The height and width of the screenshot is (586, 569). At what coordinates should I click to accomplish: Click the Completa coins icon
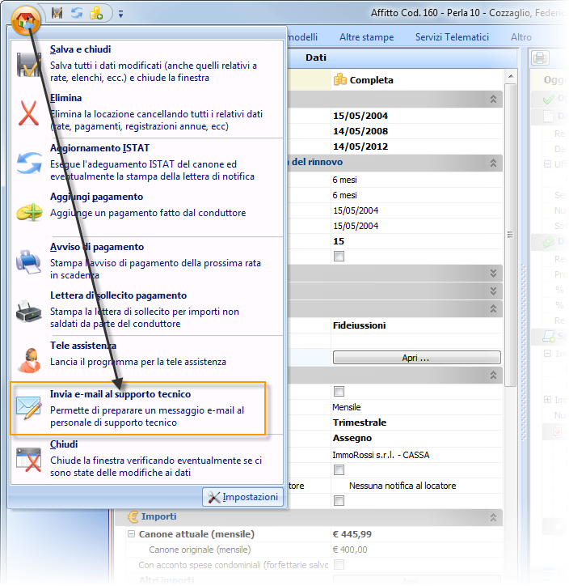(x=340, y=79)
